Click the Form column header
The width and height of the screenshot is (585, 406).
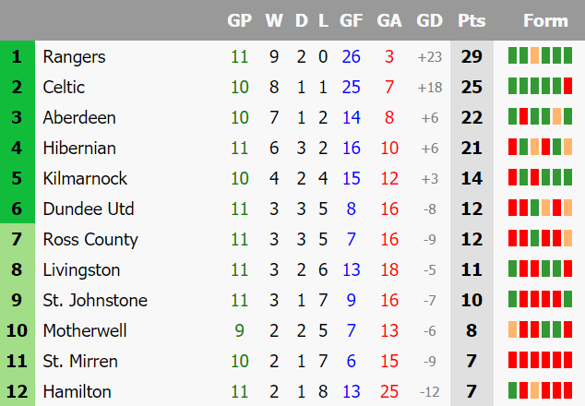coord(545,20)
